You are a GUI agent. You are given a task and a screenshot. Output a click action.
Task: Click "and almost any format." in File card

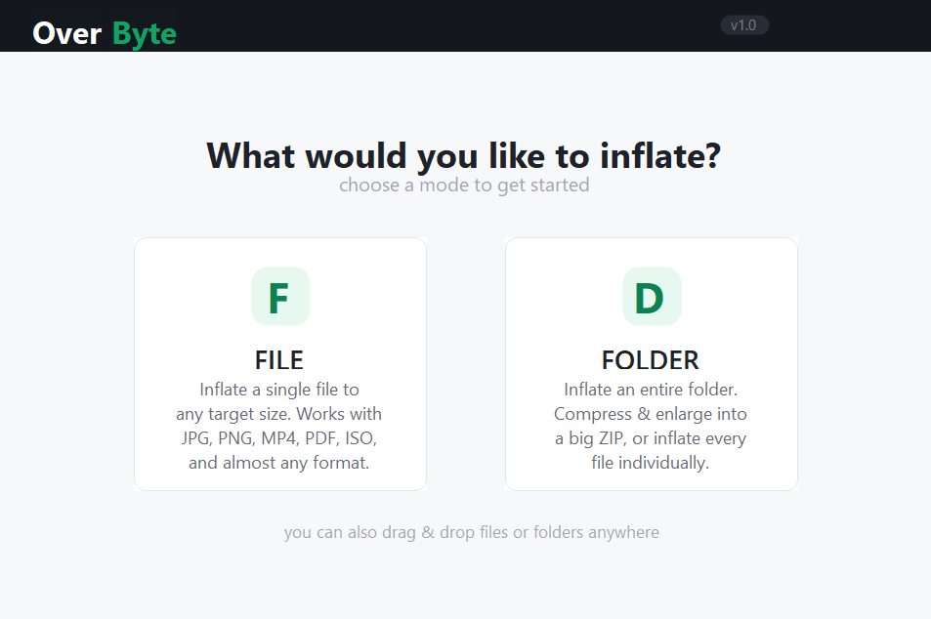coord(279,463)
